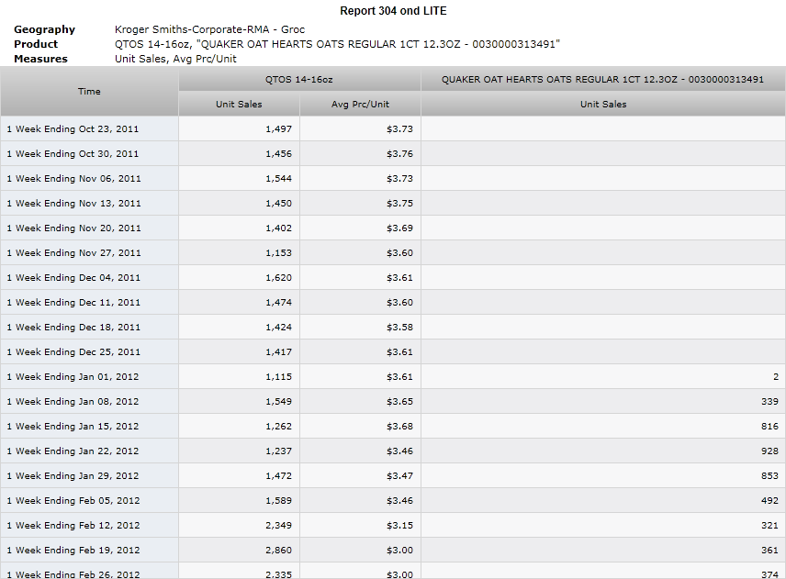
Task: Select Quaker unit sales cell 816
Action: (x=603, y=427)
